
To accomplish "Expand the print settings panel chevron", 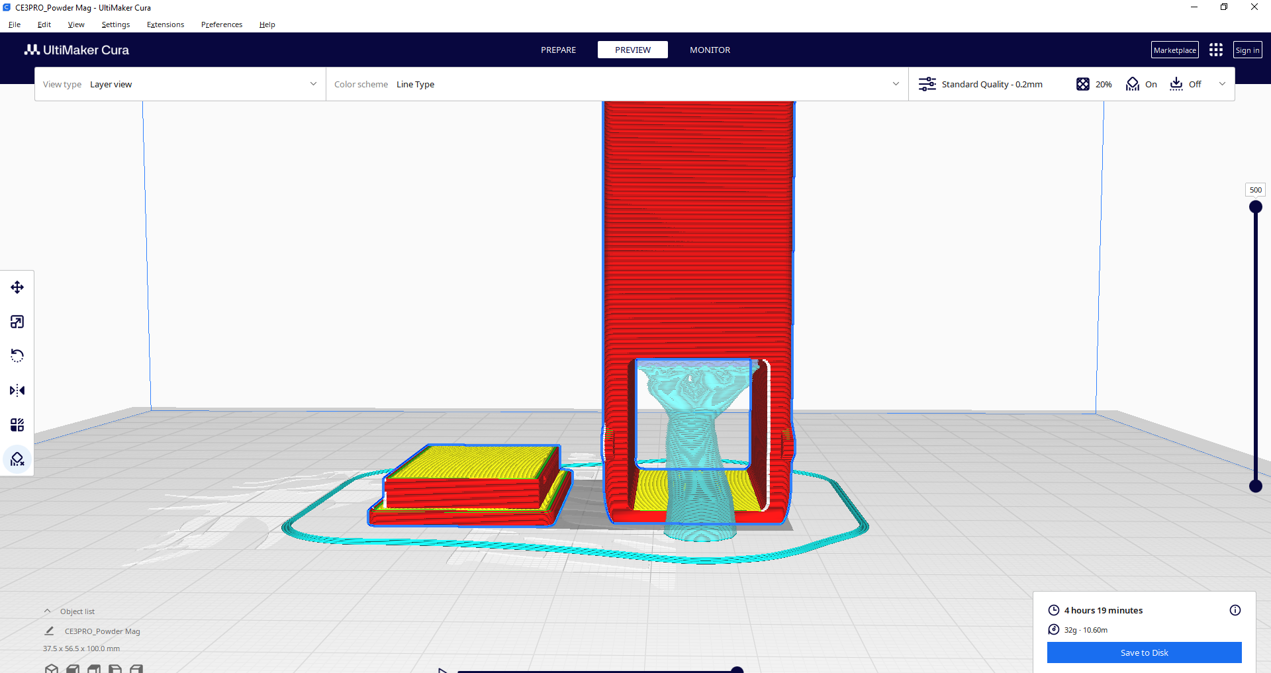I will pos(1222,84).
